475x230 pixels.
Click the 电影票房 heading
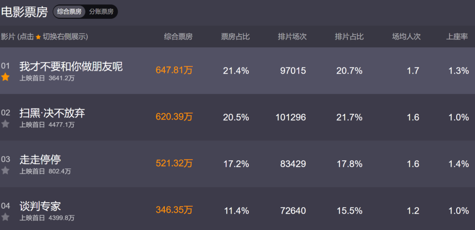pos(24,11)
